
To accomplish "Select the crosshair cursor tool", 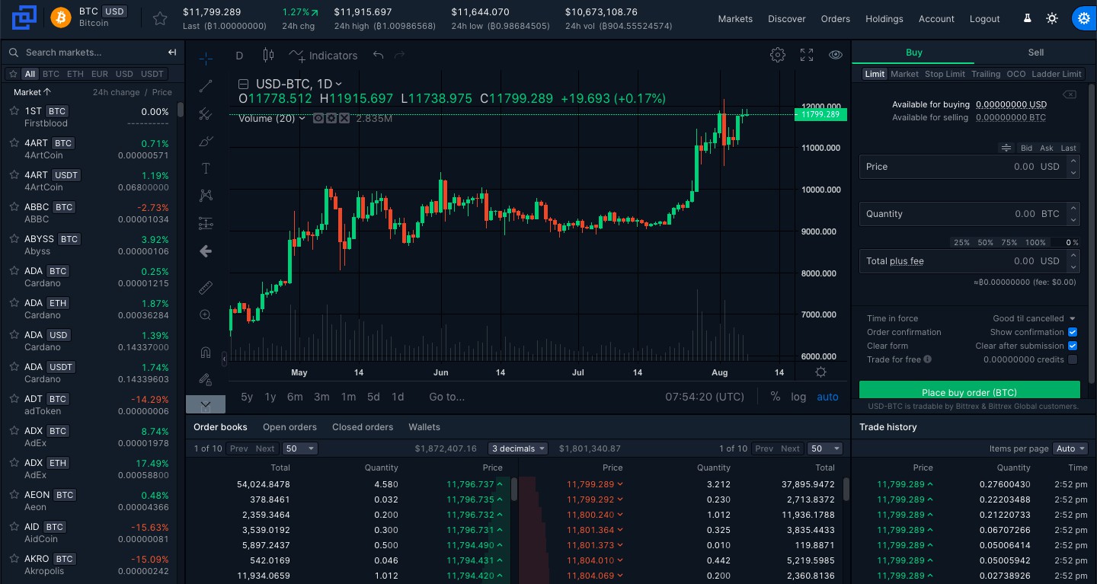I will (205, 58).
